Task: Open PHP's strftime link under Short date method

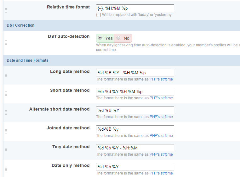Action: click(x=161, y=98)
